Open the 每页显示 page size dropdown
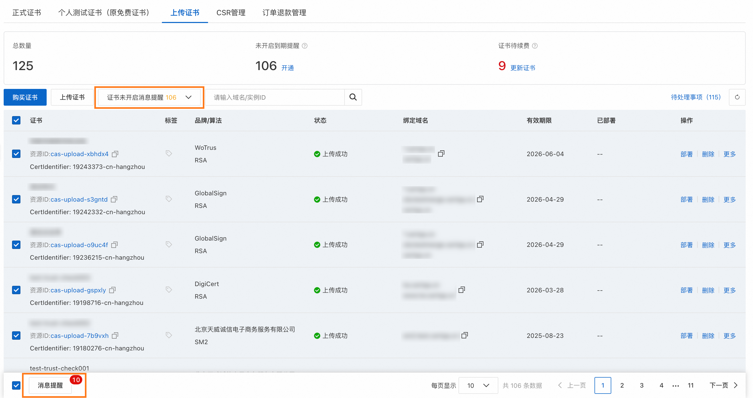 (x=478, y=385)
